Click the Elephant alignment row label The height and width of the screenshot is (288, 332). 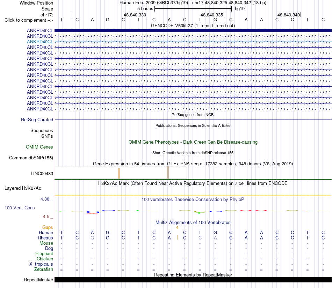[x=44, y=254]
